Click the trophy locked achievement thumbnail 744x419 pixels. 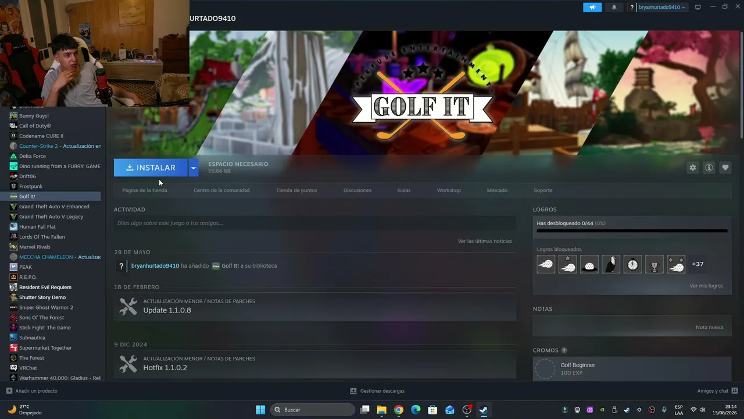(x=654, y=264)
